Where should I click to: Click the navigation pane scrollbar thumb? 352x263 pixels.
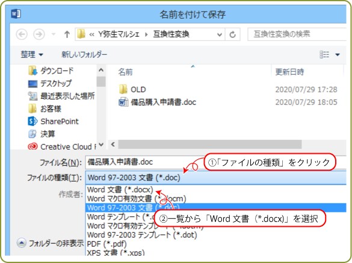[x=101, y=81]
